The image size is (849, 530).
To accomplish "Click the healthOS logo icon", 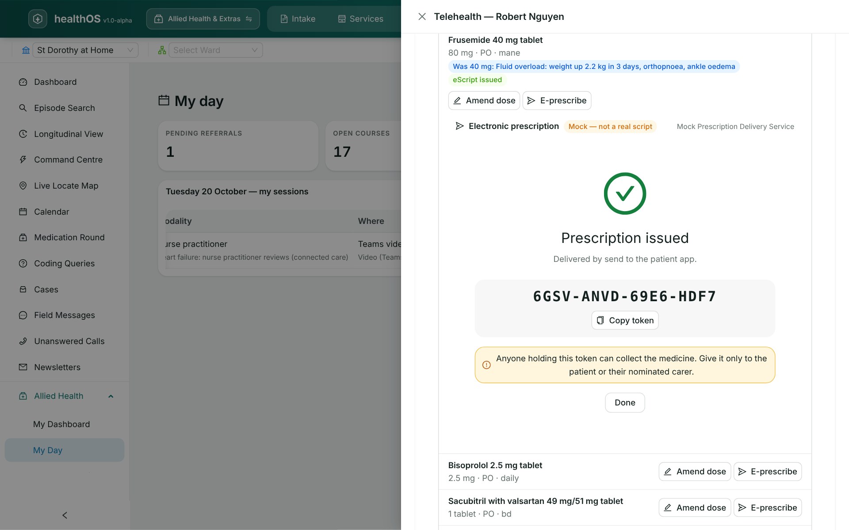I will (x=38, y=19).
